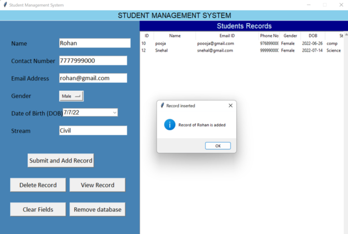Screen dimensions: 348x234
Task: Click the Remove database button
Action: [x=97, y=209]
